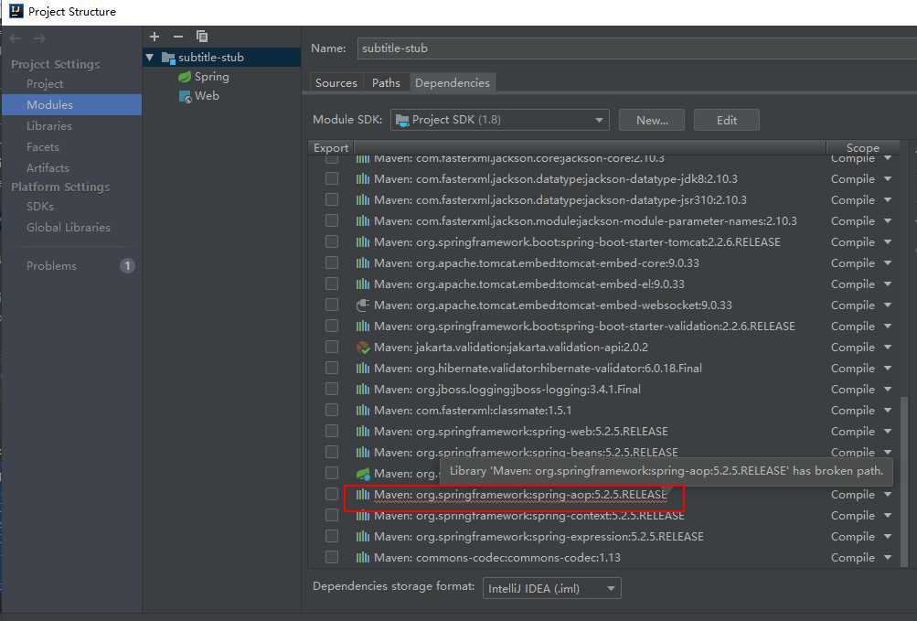Select the Dependencies tab
Viewport: 917px width, 621px height.
click(453, 83)
